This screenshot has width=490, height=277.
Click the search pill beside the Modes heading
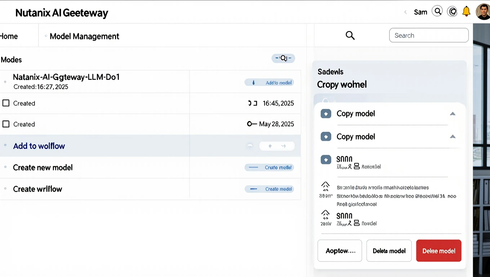pyautogui.click(x=283, y=58)
